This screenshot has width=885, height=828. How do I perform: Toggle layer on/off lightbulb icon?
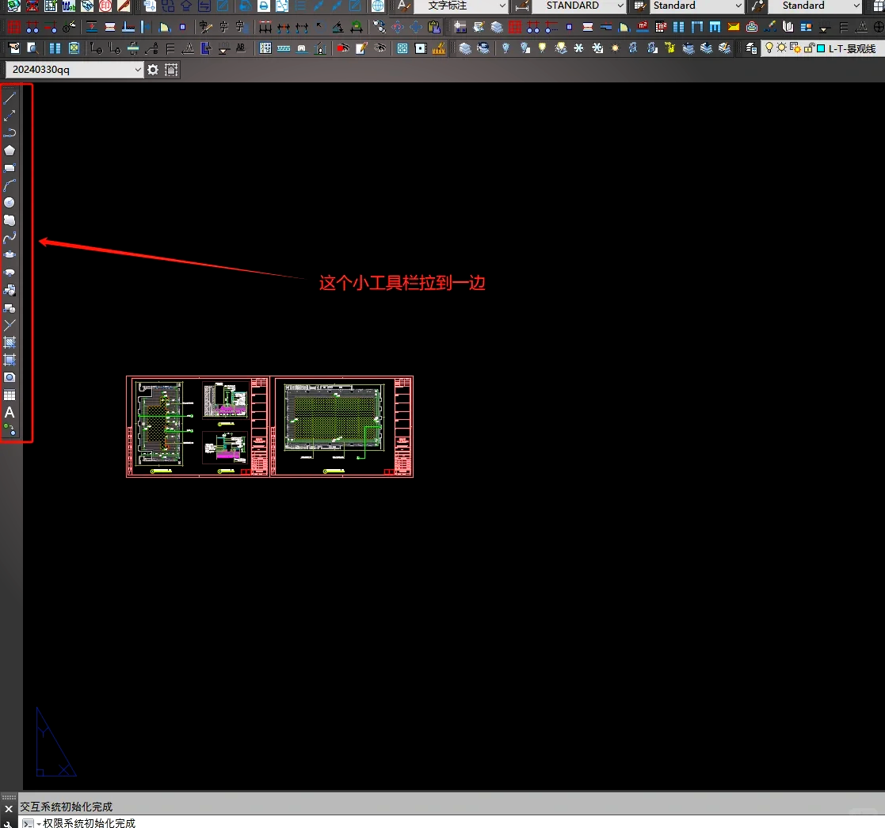pos(769,48)
